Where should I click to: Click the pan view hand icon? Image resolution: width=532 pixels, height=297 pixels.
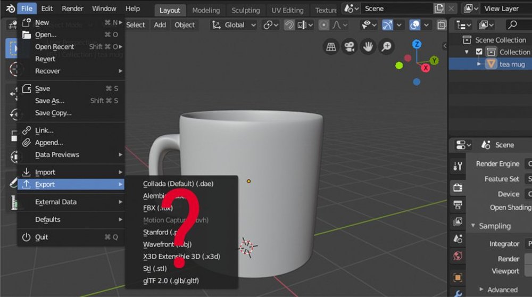tap(367, 47)
